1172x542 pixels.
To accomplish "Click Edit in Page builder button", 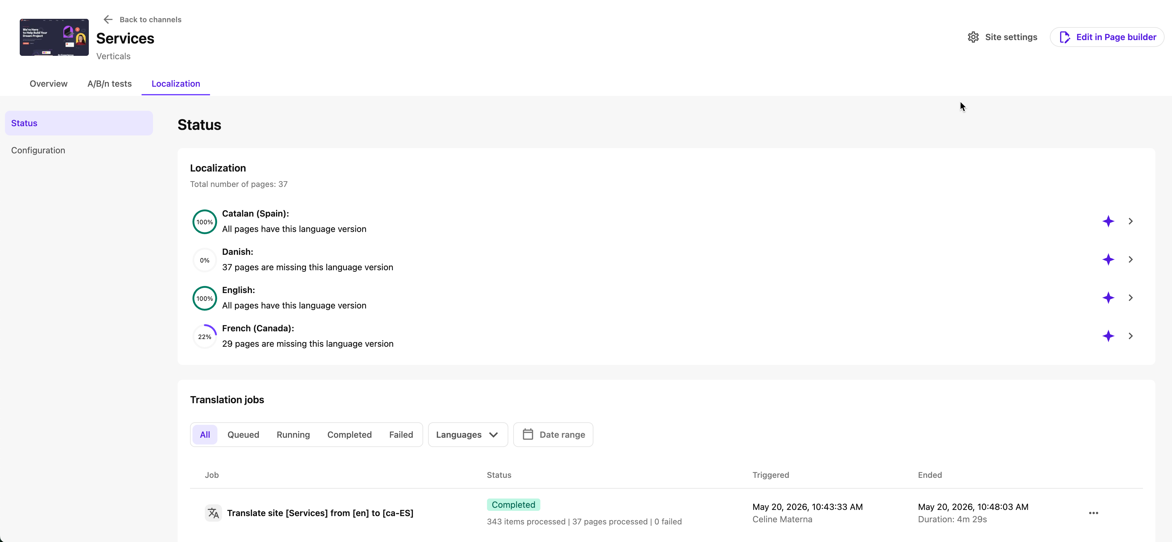I will coord(1107,37).
